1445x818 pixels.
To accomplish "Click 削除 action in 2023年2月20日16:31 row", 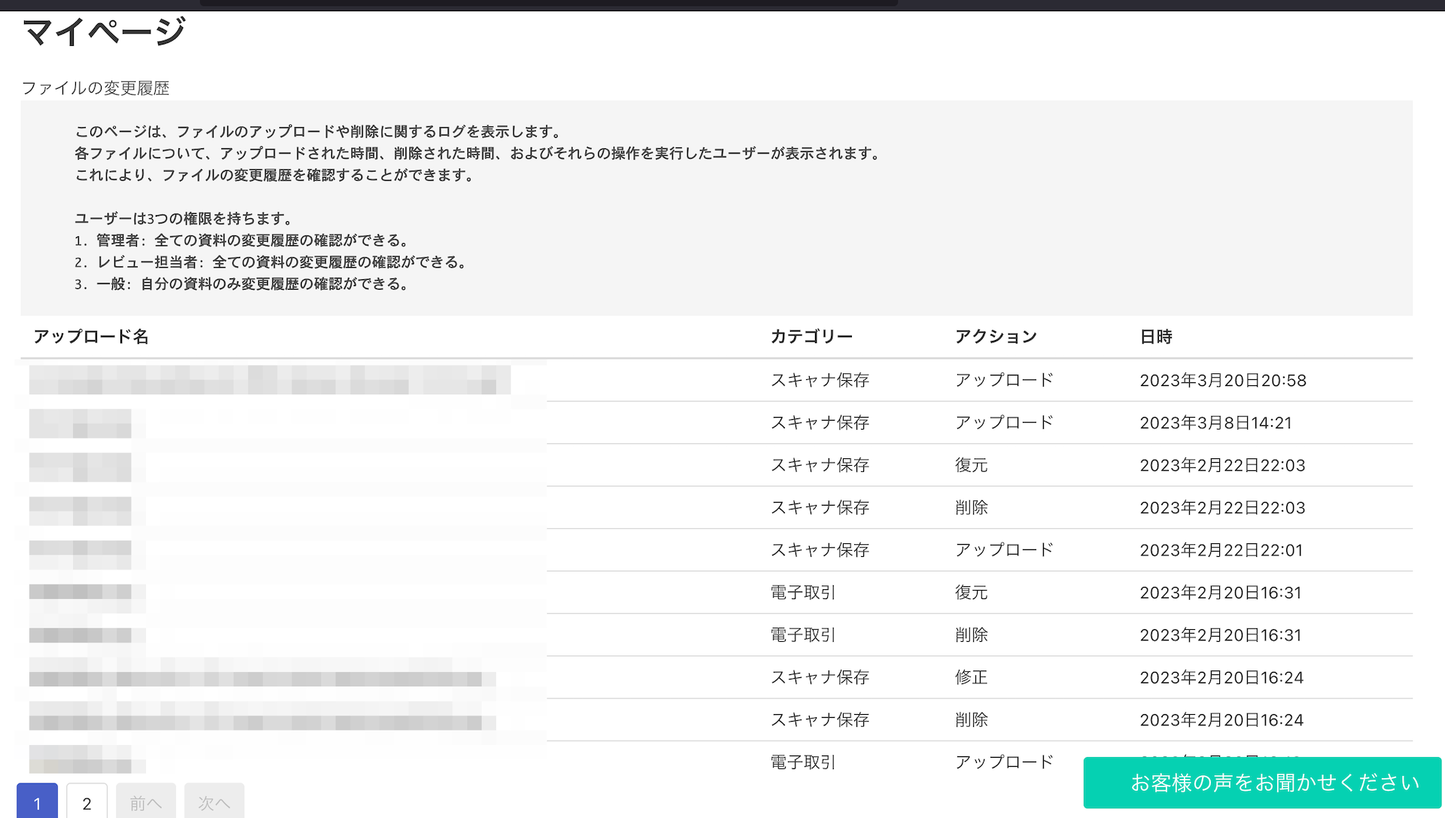I will tap(971, 635).
